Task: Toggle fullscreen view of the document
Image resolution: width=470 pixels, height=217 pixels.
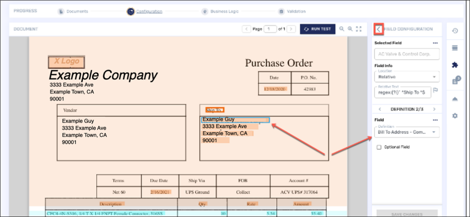Action: 359,29
